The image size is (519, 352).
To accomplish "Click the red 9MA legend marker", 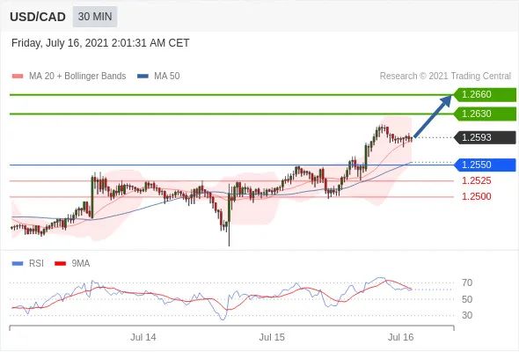I will (x=60, y=264).
